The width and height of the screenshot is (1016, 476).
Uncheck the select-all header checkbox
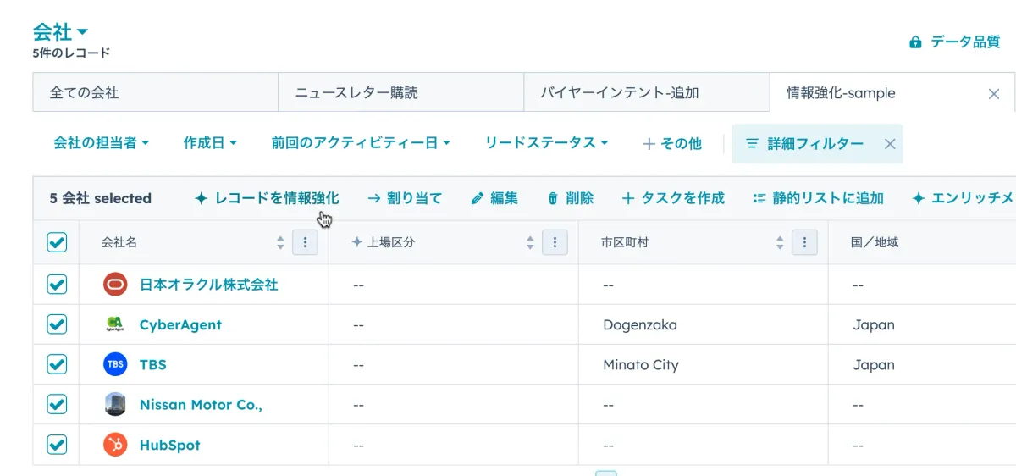[57, 243]
